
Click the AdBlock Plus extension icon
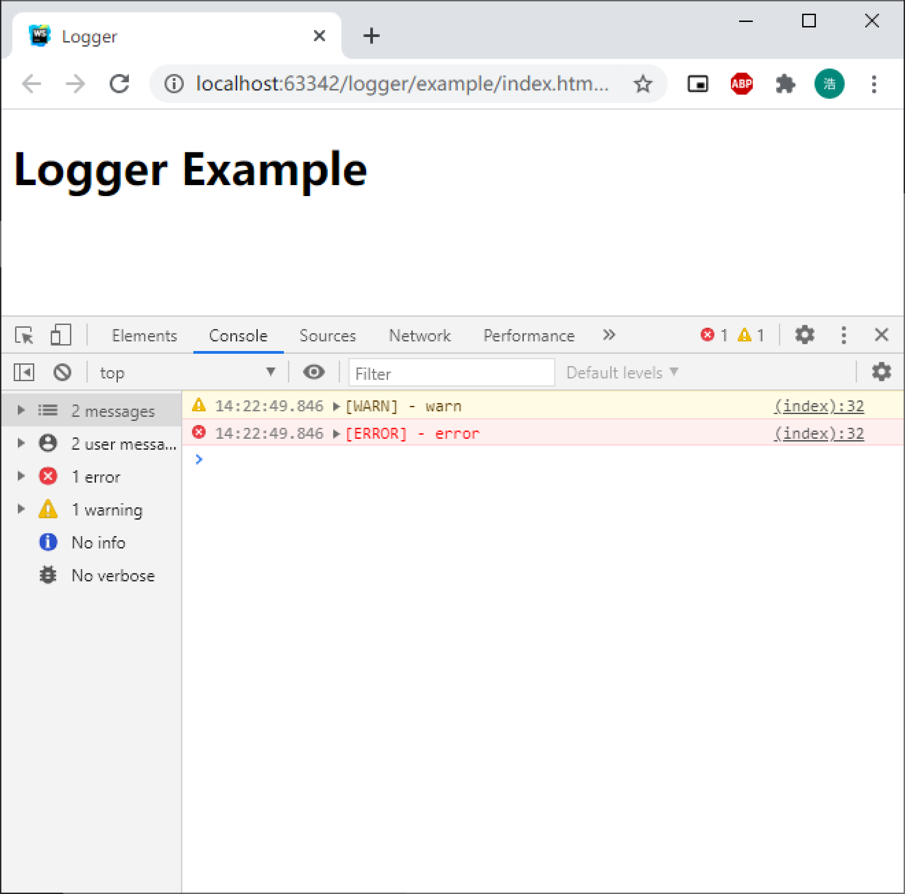(741, 84)
